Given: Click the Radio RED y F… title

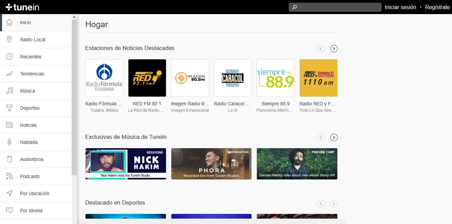Looking at the screenshot, I should pyautogui.click(x=318, y=104).
